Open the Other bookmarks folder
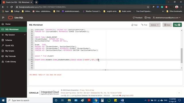The height and width of the screenshot is (103, 184). [174, 11]
